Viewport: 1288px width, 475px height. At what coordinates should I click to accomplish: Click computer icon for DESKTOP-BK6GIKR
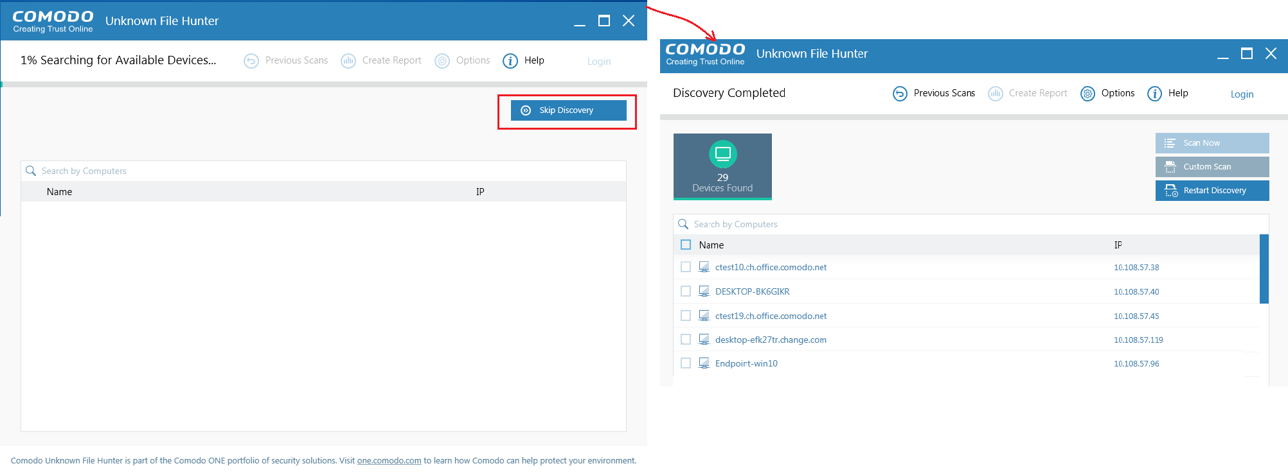click(704, 291)
